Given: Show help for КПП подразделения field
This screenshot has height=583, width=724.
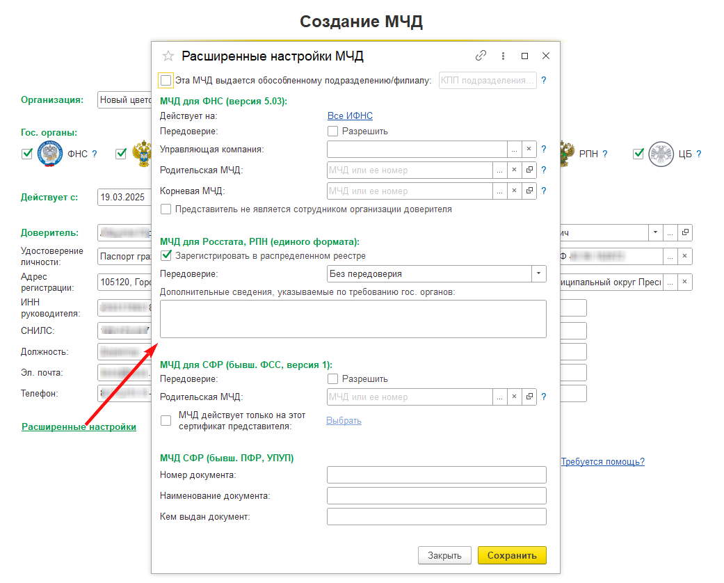Looking at the screenshot, I should (x=544, y=81).
